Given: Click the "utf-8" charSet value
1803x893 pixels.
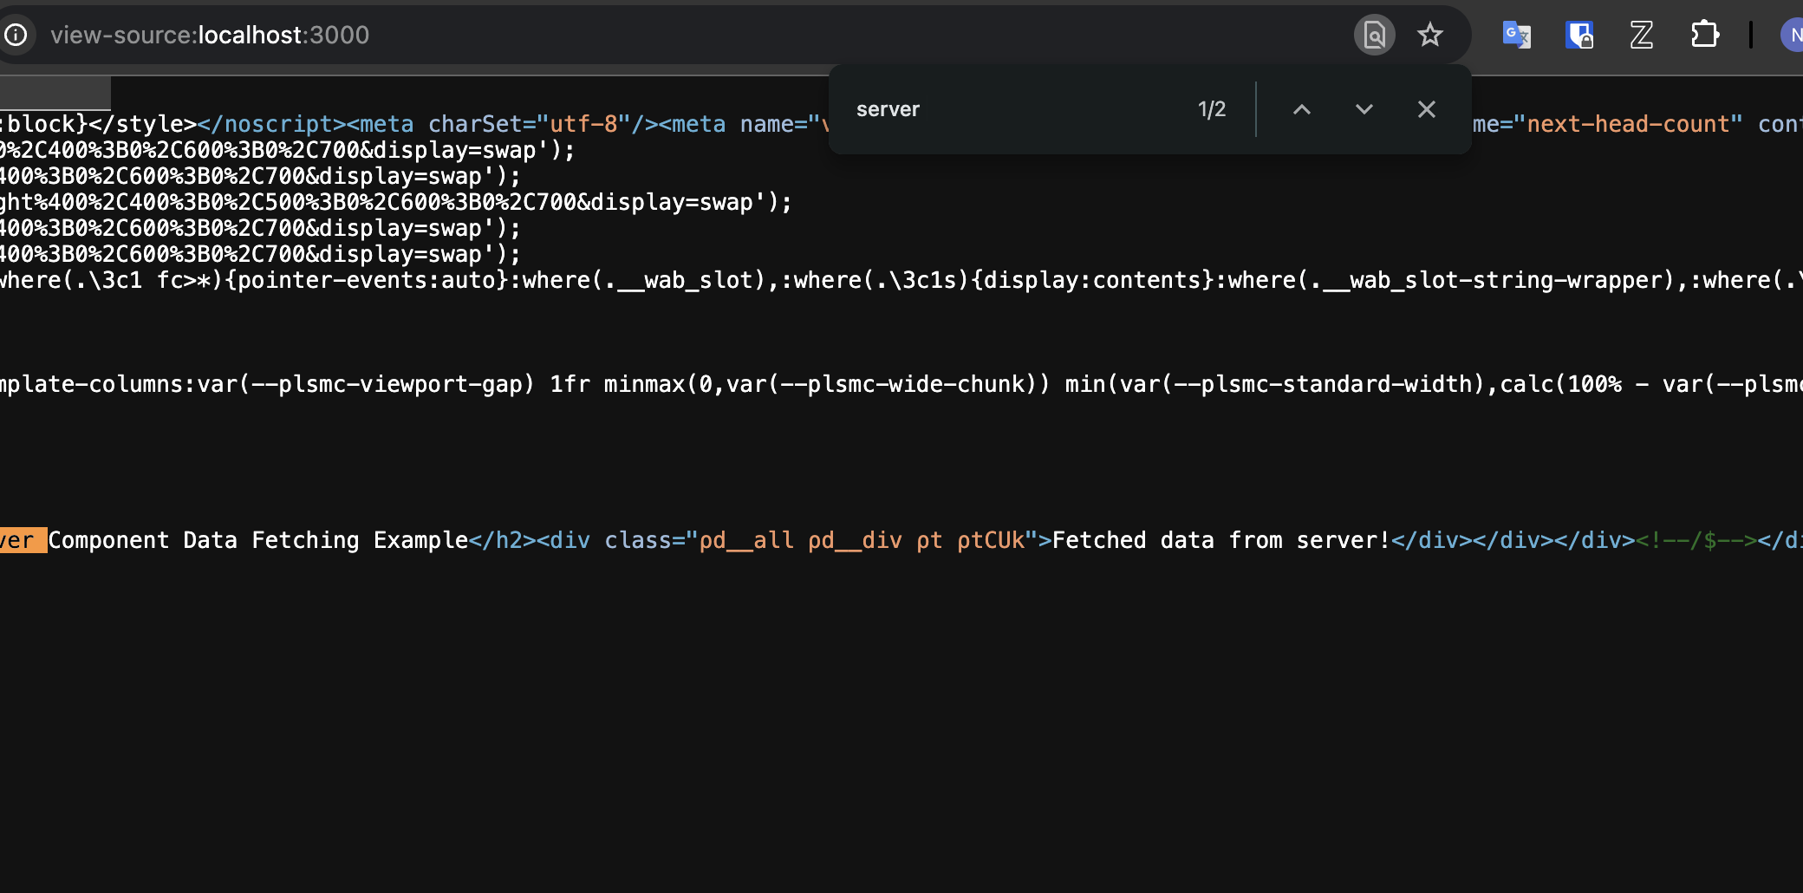Looking at the screenshot, I should (583, 124).
